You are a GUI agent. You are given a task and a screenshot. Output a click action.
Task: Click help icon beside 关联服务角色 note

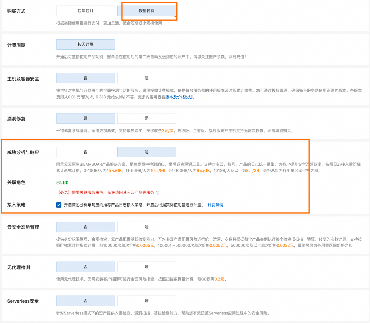pyautogui.click(x=157, y=193)
